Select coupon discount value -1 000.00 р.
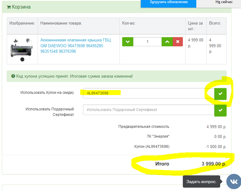The image size is (241, 191). pos(216,147)
